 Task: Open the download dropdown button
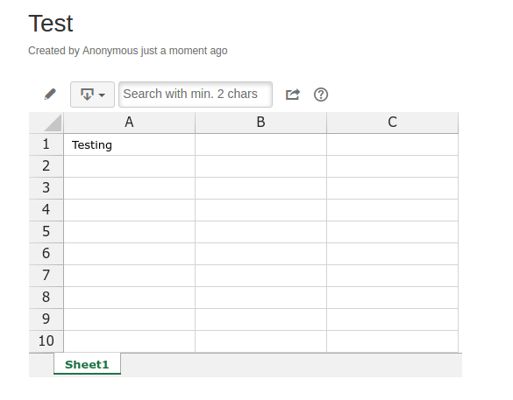click(x=92, y=95)
